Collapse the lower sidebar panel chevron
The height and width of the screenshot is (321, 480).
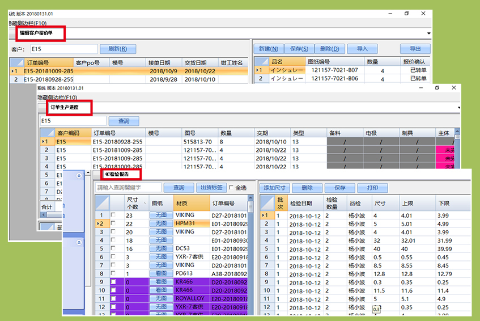[x=78, y=242]
